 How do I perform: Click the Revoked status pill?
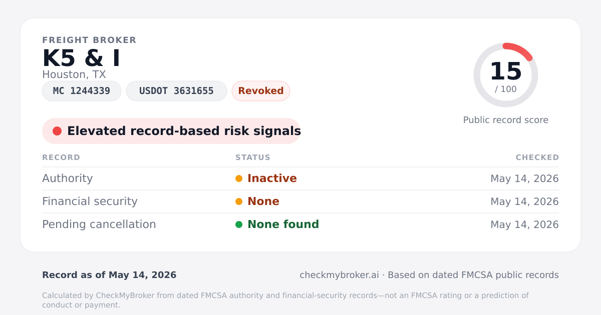pos(261,91)
